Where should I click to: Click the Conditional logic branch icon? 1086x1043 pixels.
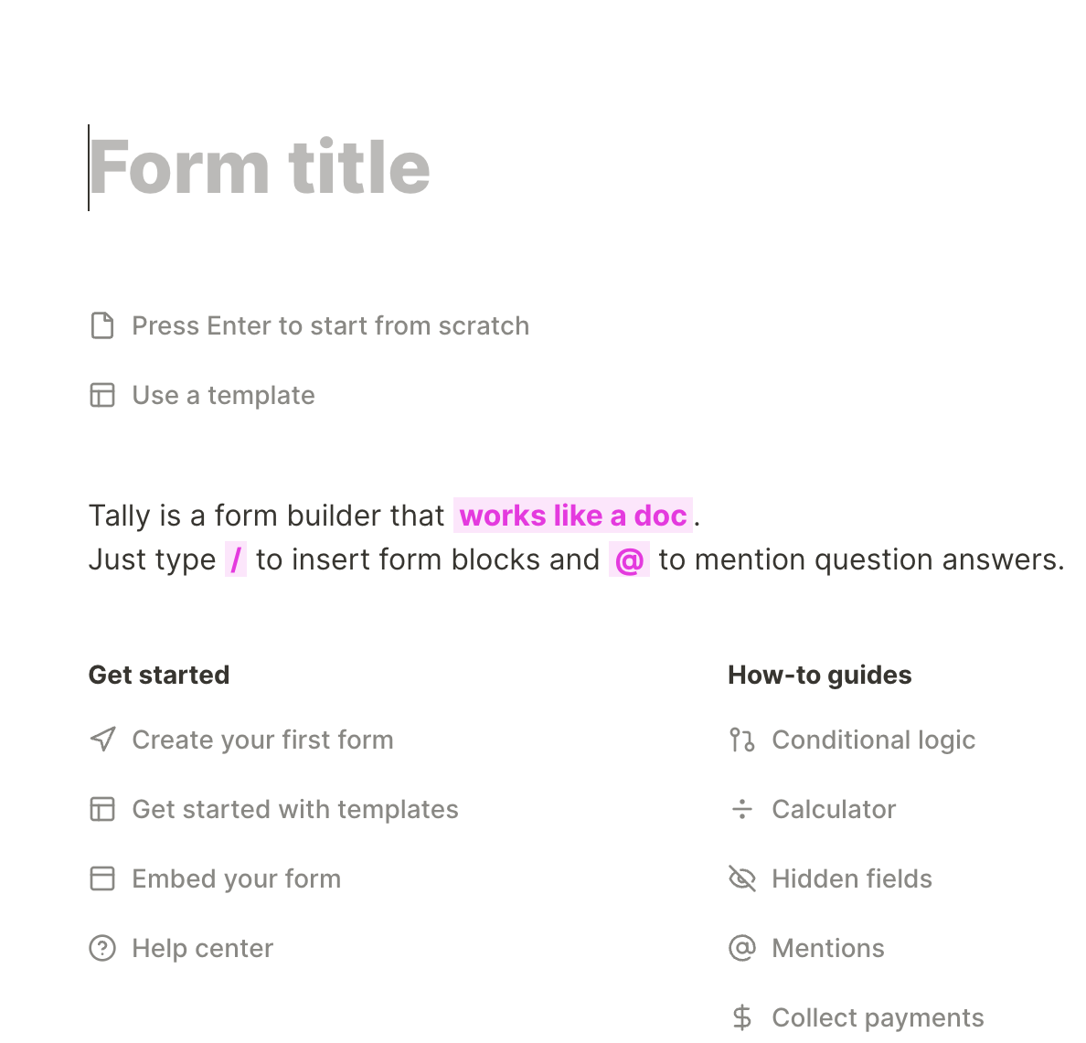741,740
